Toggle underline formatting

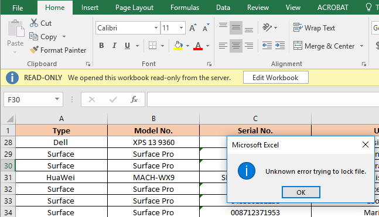[x=127, y=46]
